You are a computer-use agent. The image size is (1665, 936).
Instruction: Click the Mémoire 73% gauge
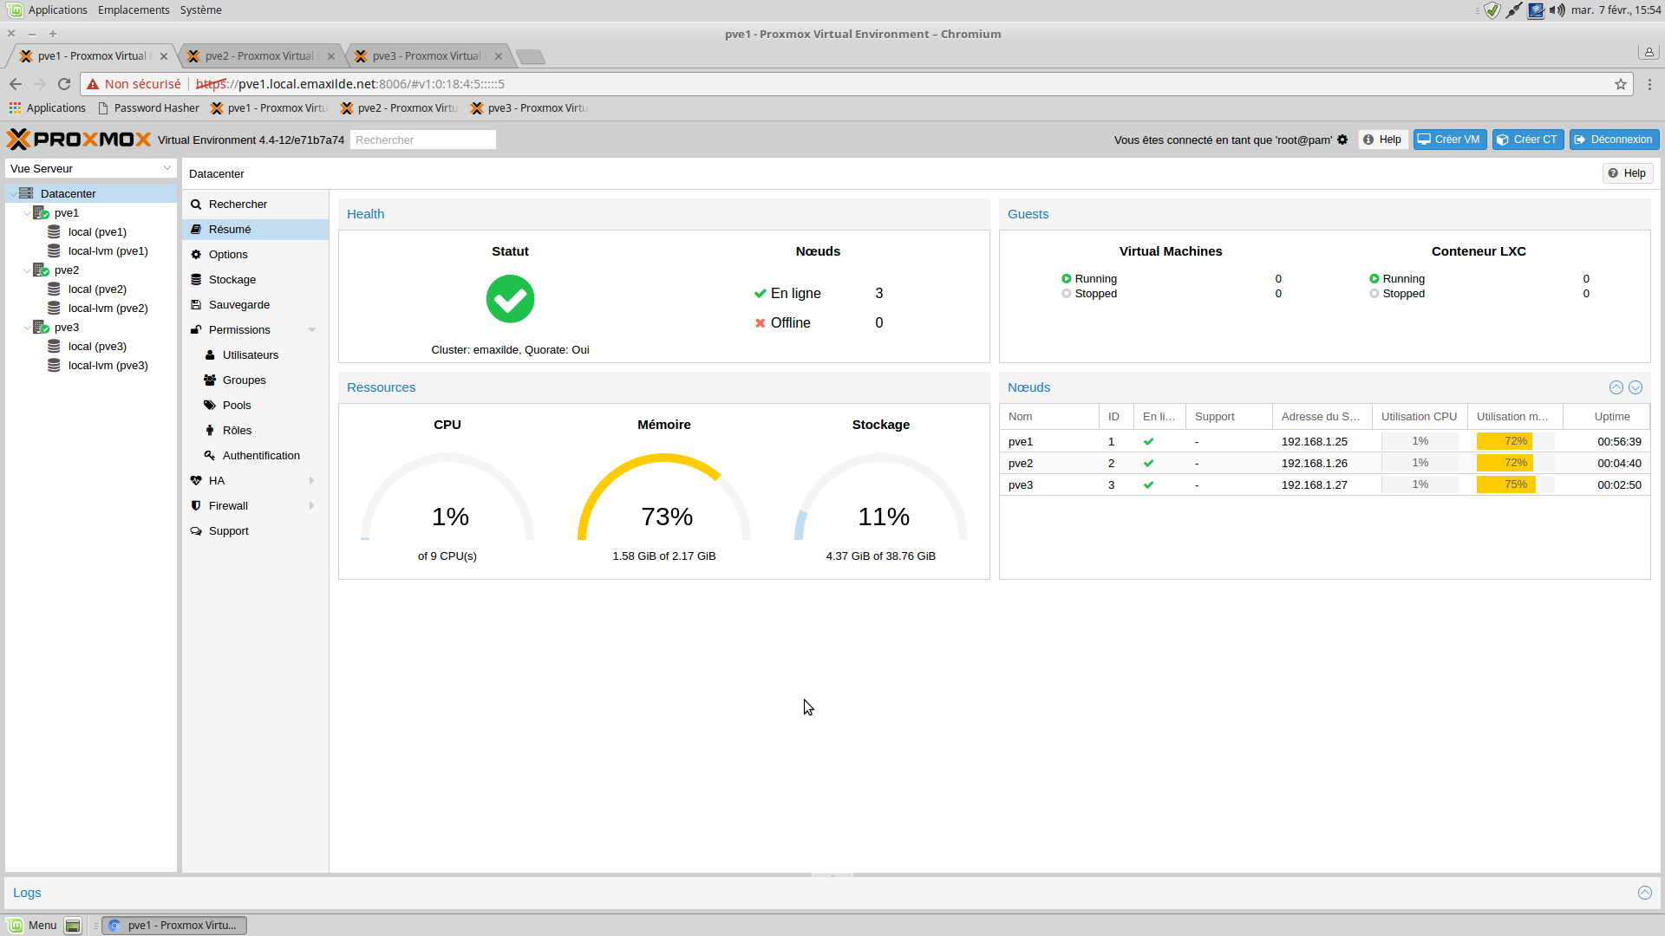click(664, 498)
